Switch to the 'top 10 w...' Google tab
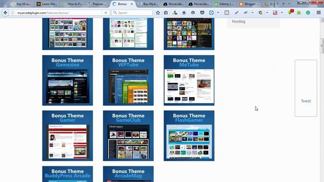The image size is (324, 182). click(x=21, y=4)
